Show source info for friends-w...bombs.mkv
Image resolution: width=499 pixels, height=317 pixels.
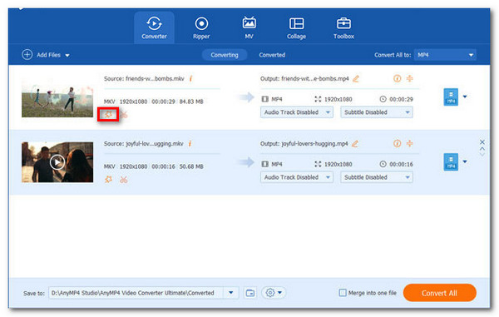[x=191, y=78]
